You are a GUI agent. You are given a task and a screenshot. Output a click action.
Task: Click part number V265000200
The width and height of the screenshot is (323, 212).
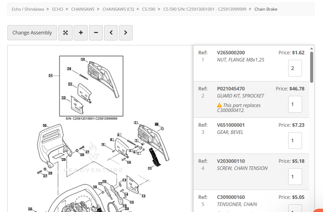(x=231, y=53)
